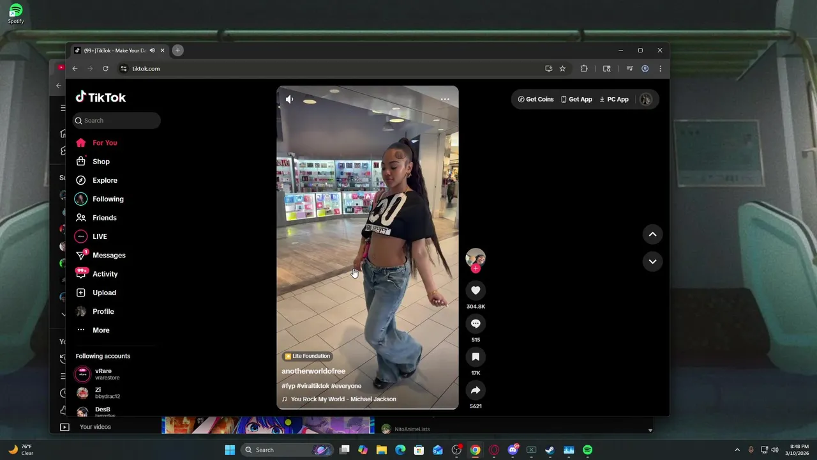Screen dimensions: 817x460
Task: Click the TikTok logo
Action: (x=101, y=97)
